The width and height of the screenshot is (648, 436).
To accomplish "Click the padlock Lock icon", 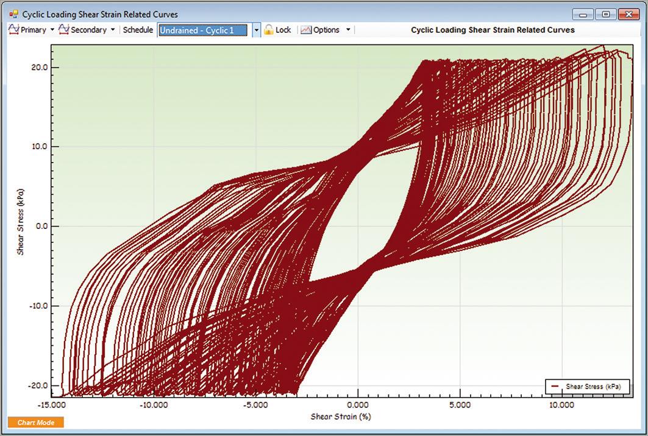I will click(268, 30).
